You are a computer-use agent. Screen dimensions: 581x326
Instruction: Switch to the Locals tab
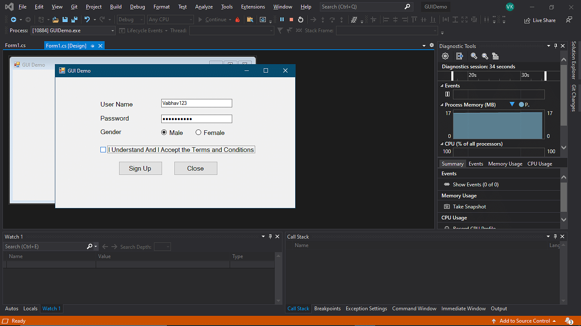[30, 309]
